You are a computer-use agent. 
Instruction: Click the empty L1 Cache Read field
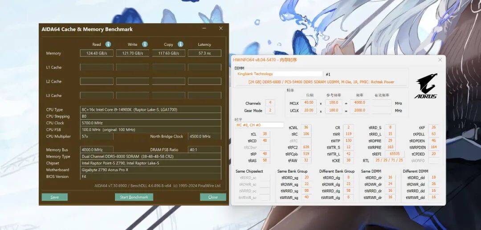coord(97,67)
